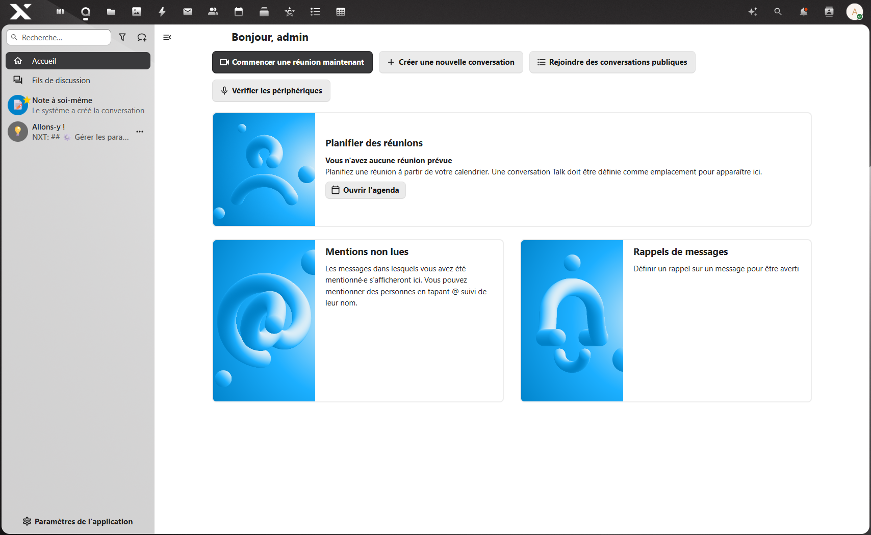Open the Deck stacked cards icon
This screenshot has height=535, width=871.
[x=264, y=12]
